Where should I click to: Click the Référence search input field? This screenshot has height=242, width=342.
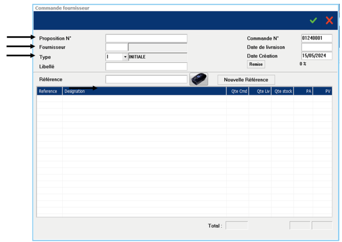click(146, 79)
